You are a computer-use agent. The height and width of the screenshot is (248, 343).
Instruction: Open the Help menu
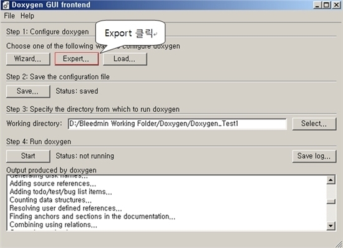click(x=27, y=16)
